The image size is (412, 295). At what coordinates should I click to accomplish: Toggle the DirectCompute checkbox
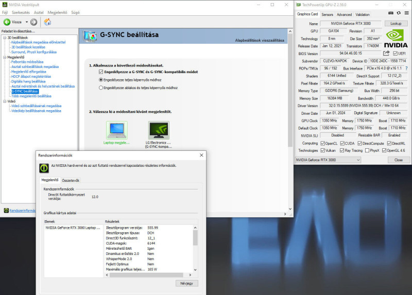pyautogui.click(x=359, y=144)
